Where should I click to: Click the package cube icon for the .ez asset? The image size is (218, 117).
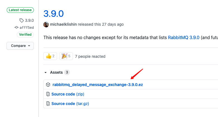click(x=48, y=85)
